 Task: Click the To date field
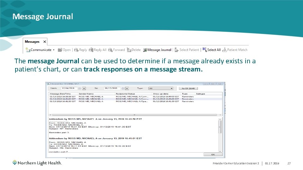[x=112, y=88]
